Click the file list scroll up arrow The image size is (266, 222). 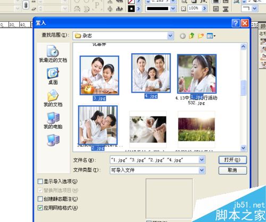(243, 47)
